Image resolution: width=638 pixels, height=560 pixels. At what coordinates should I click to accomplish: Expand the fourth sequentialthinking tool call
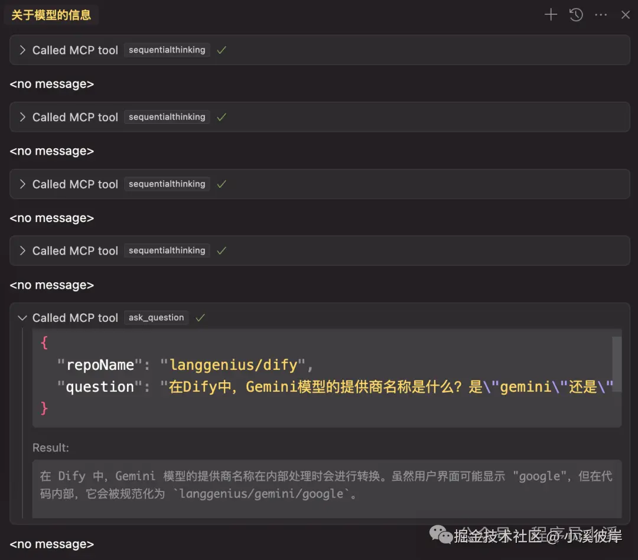click(x=22, y=250)
